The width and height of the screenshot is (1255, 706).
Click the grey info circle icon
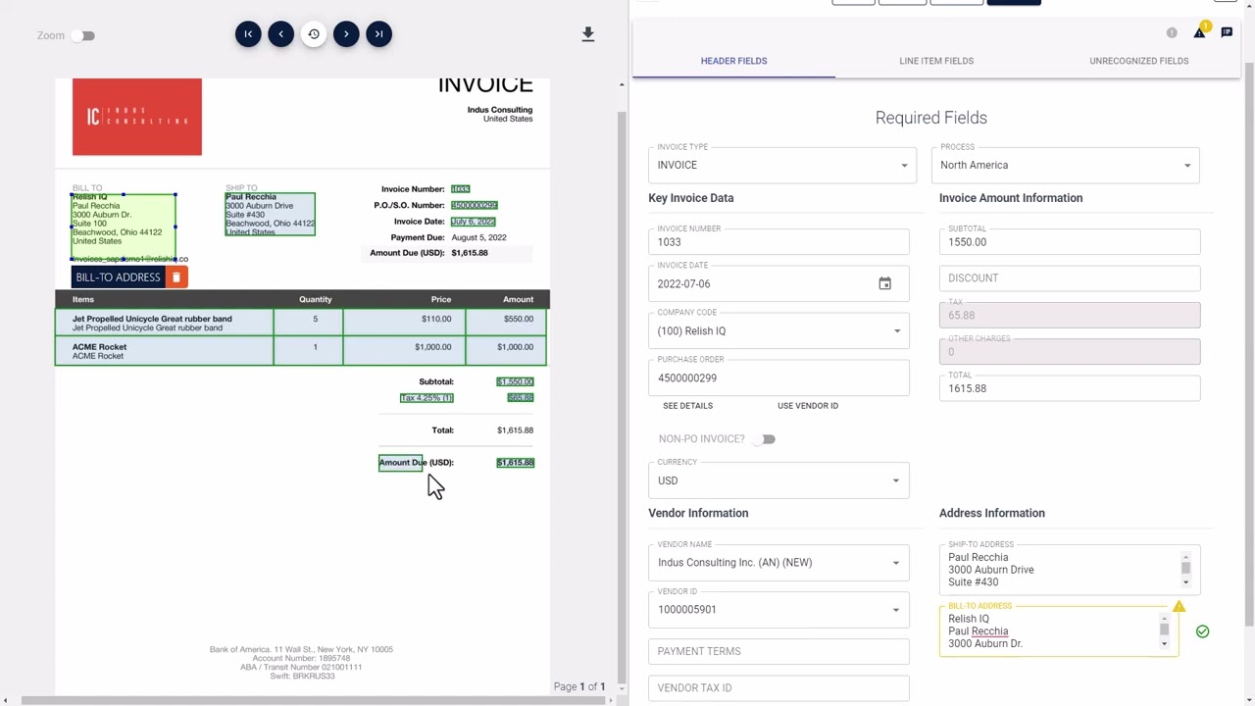pos(1172,33)
